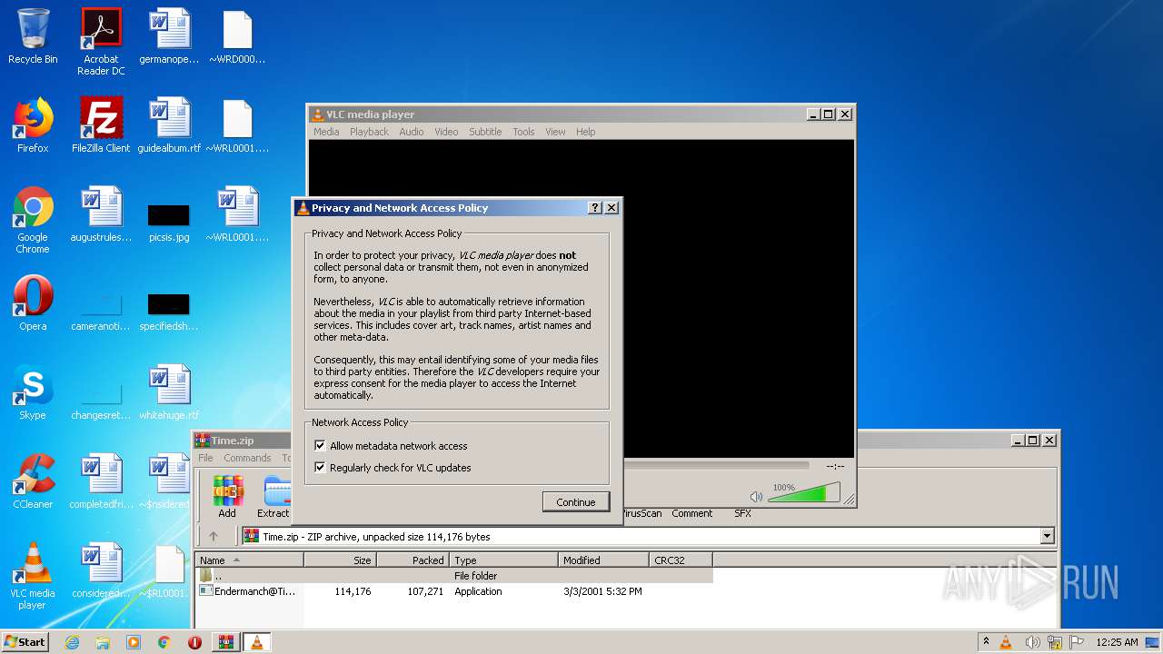This screenshot has width=1163, height=654.
Task: Select the Endermanch@Ti application row
Action: tap(454, 591)
